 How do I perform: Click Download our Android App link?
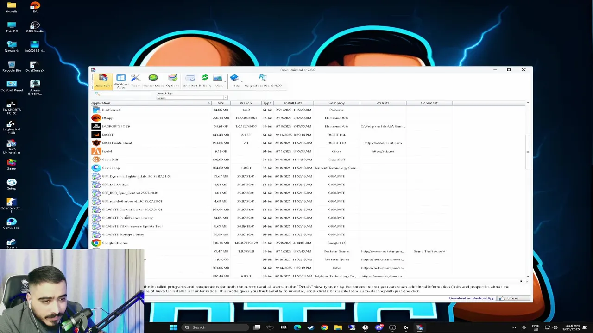[472, 298]
